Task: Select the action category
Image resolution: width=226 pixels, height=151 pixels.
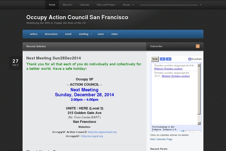Action: [34, 34]
